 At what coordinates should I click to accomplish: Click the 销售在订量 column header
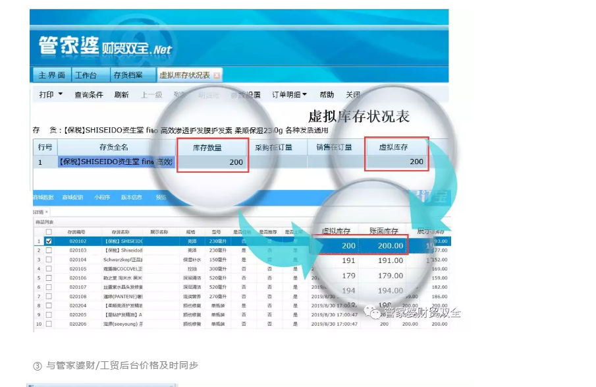[x=335, y=147]
